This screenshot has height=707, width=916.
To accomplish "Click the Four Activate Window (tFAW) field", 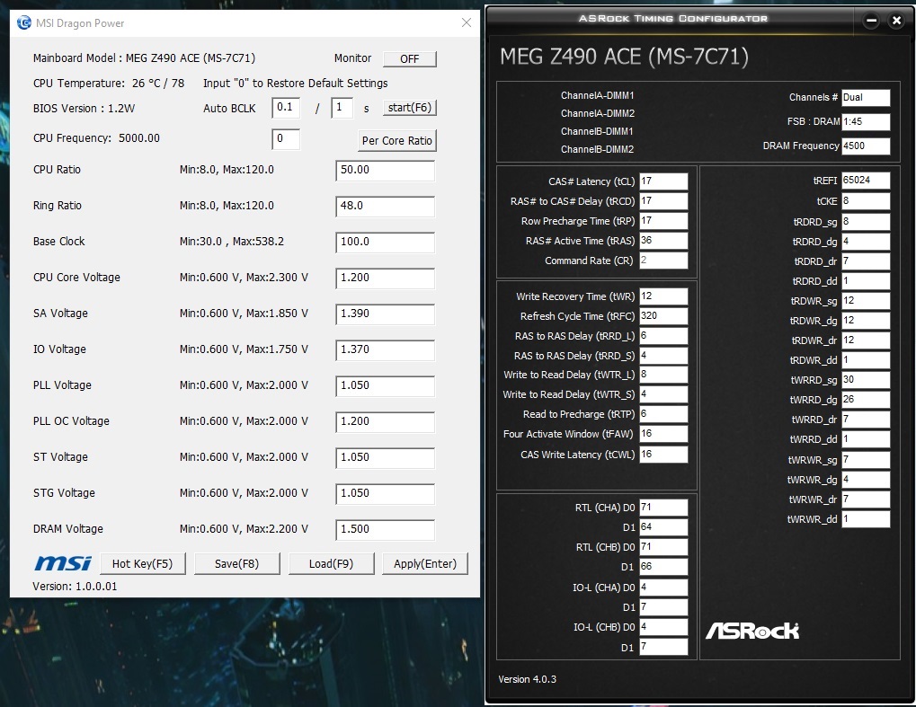I will tap(663, 435).
